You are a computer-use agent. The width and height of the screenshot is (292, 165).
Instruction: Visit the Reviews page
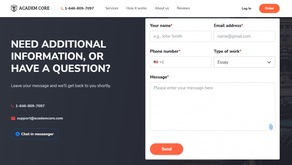[183, 8]
